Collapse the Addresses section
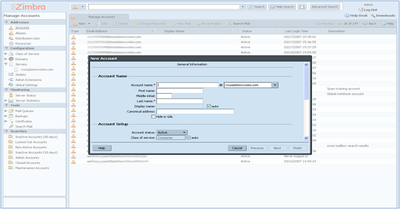 pyautogui.click(x=6, y=22)
